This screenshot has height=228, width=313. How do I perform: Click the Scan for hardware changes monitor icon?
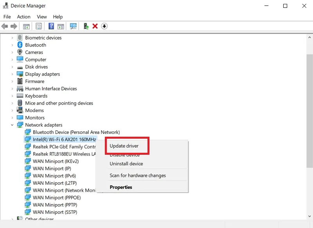pyautogui.click(x=73, y=26)
